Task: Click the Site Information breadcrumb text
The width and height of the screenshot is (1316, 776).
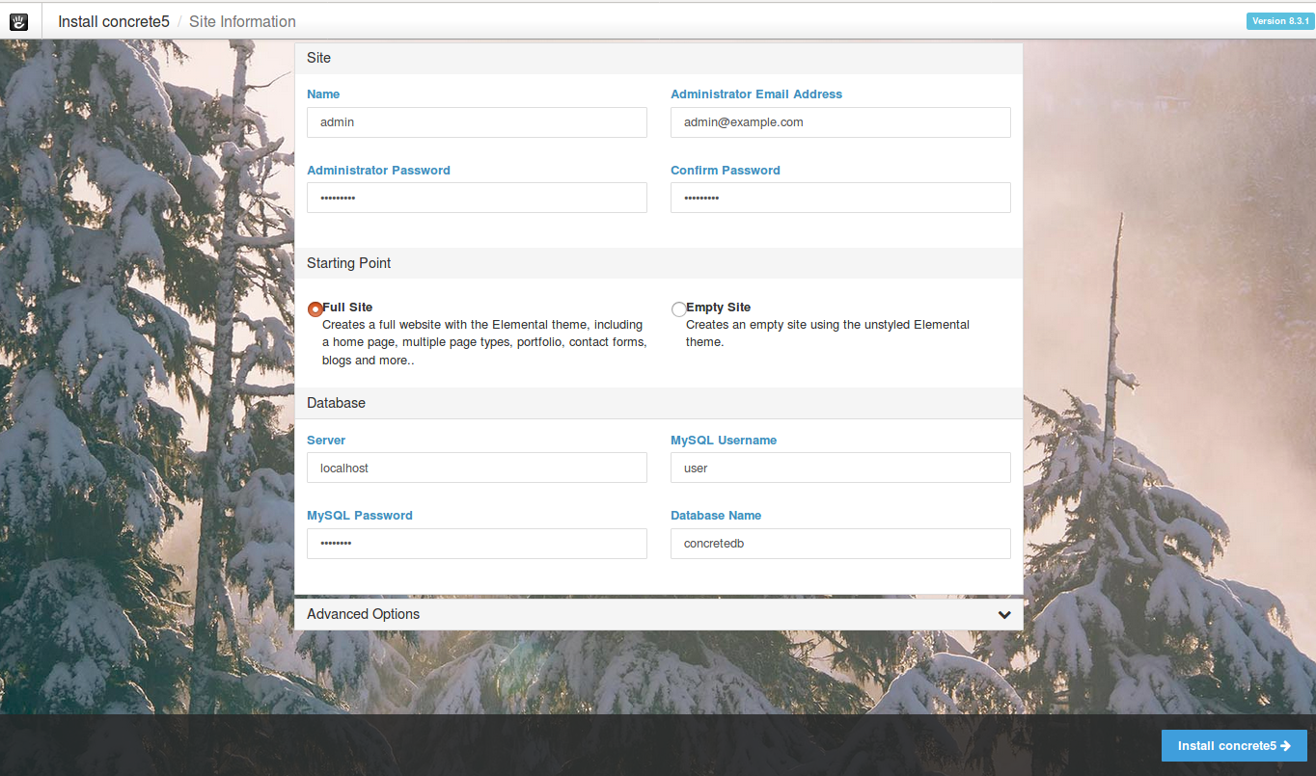Action: (x=242, y=21)
